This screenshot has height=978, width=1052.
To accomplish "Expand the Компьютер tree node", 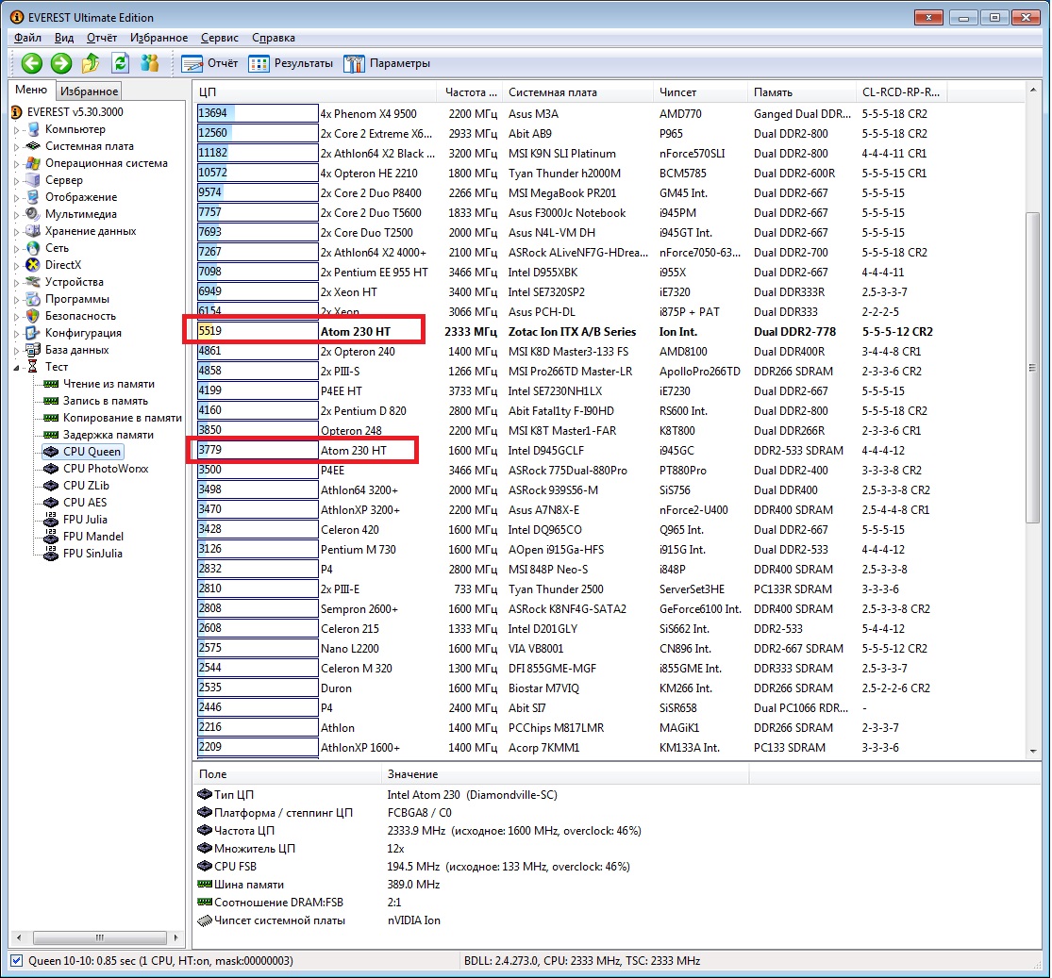I will point(17,129).
